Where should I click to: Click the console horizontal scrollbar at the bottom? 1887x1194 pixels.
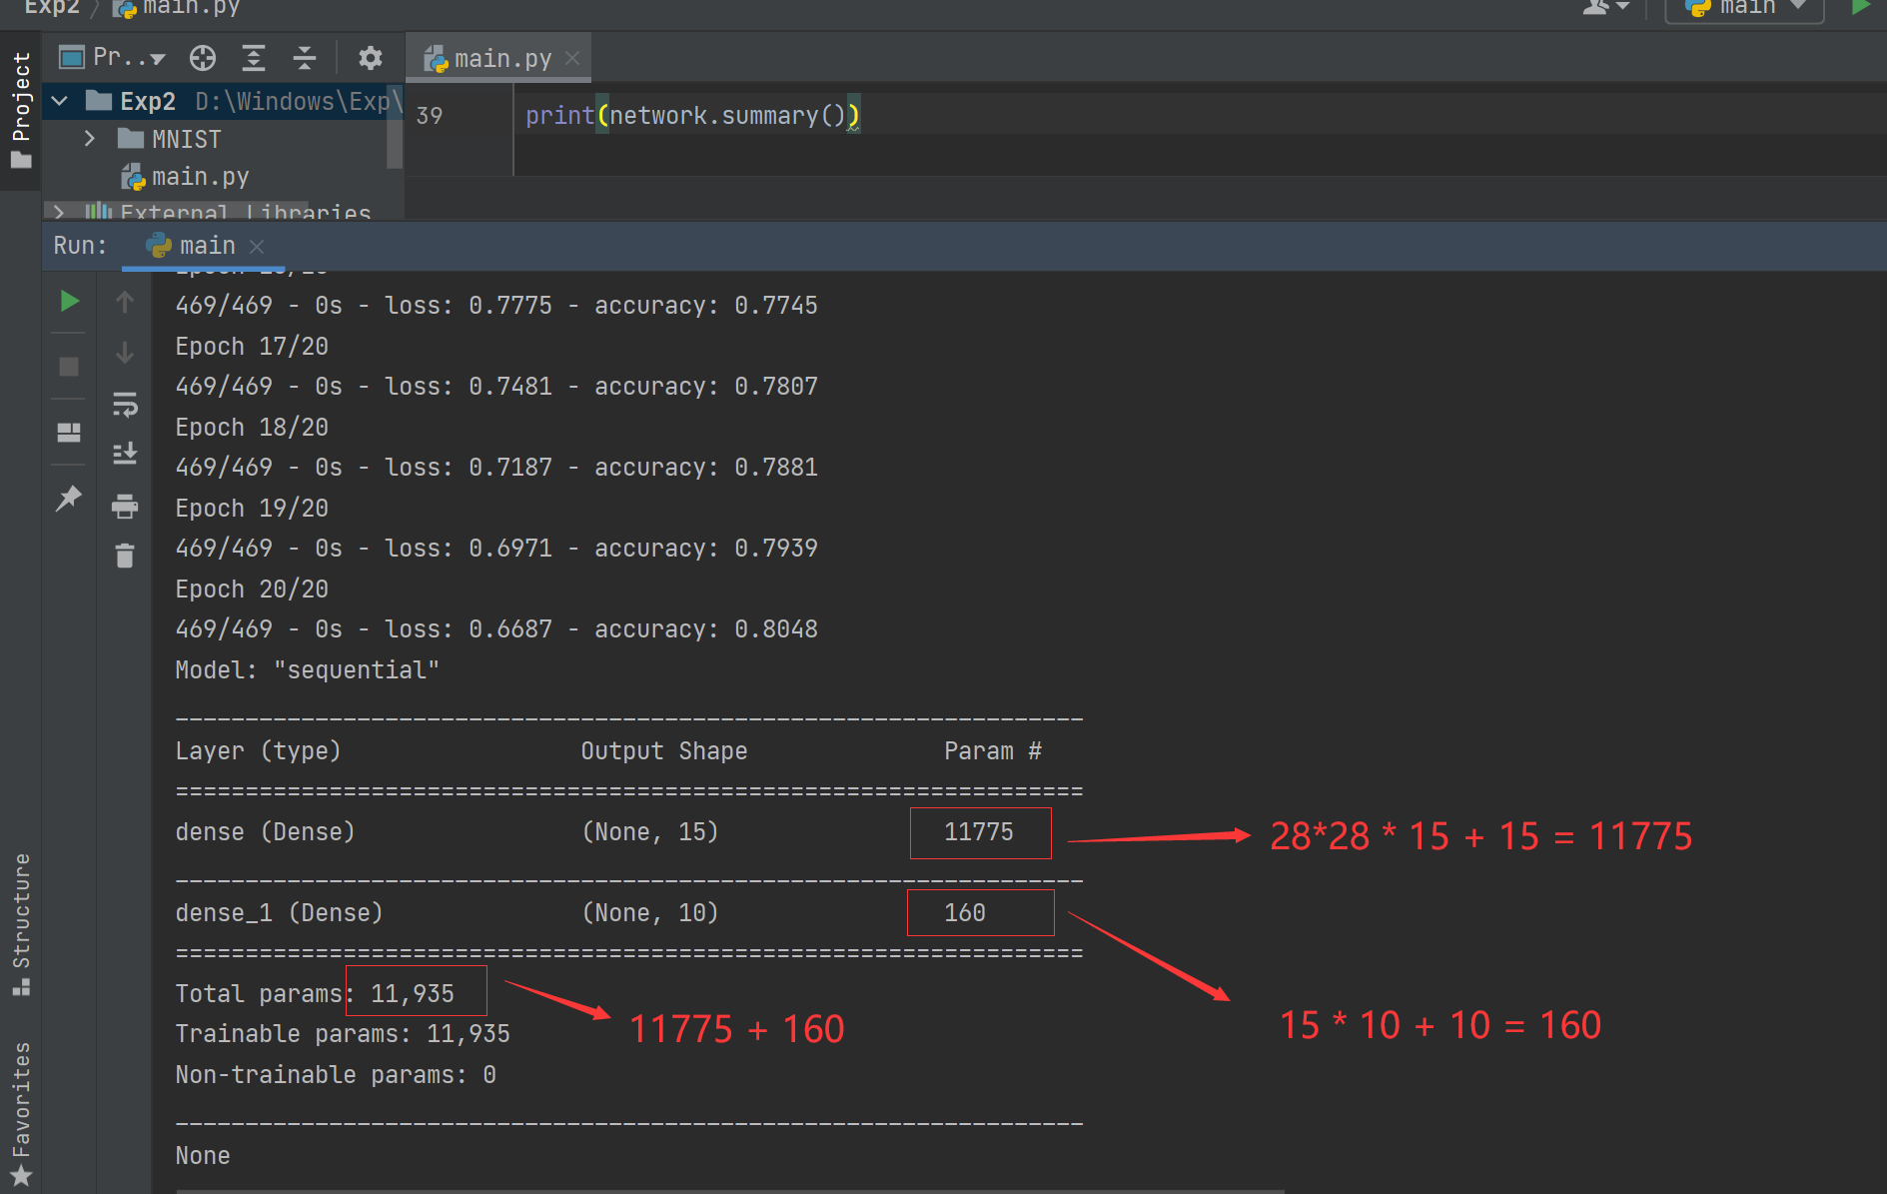pyautogui.click(x=729, y=1191)
